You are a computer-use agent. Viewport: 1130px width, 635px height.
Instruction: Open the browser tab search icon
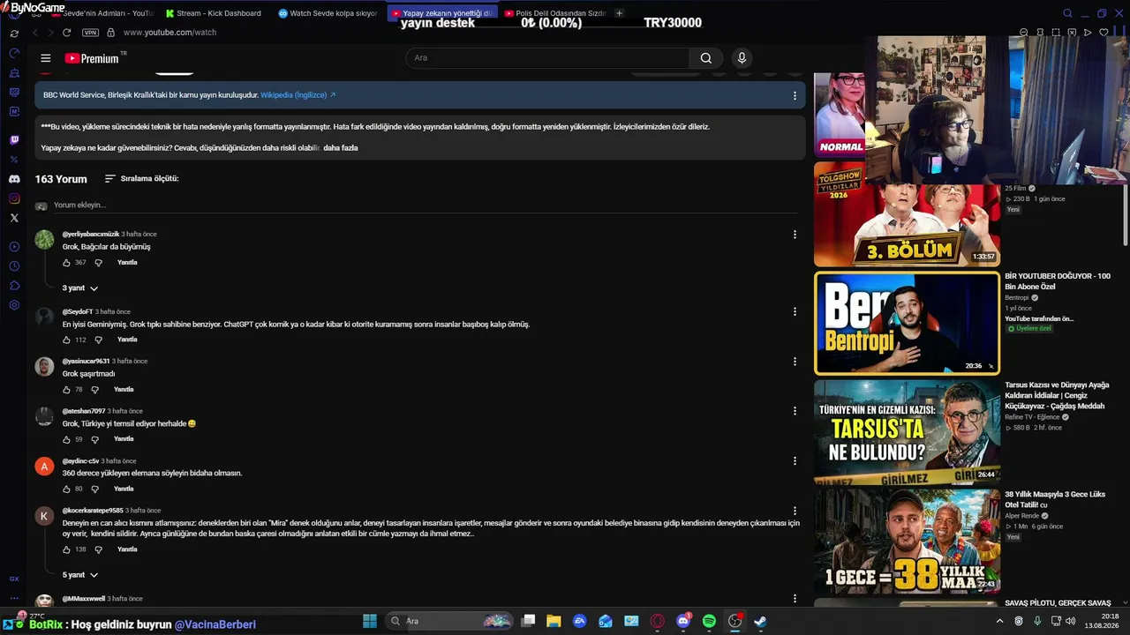click(x=1067, y=13)
